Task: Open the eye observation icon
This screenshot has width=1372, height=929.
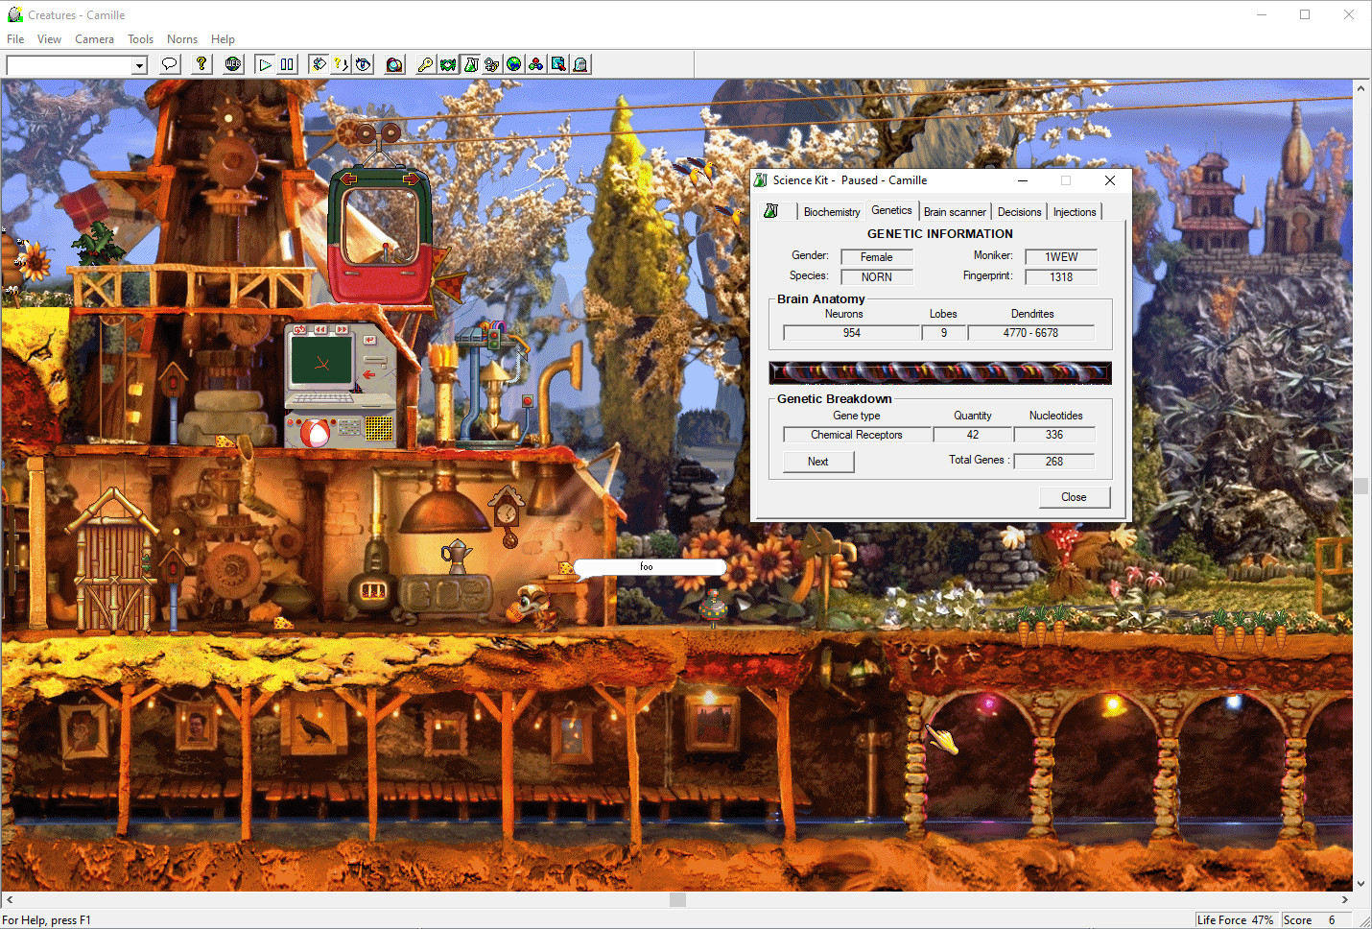Action: point(364,64)
